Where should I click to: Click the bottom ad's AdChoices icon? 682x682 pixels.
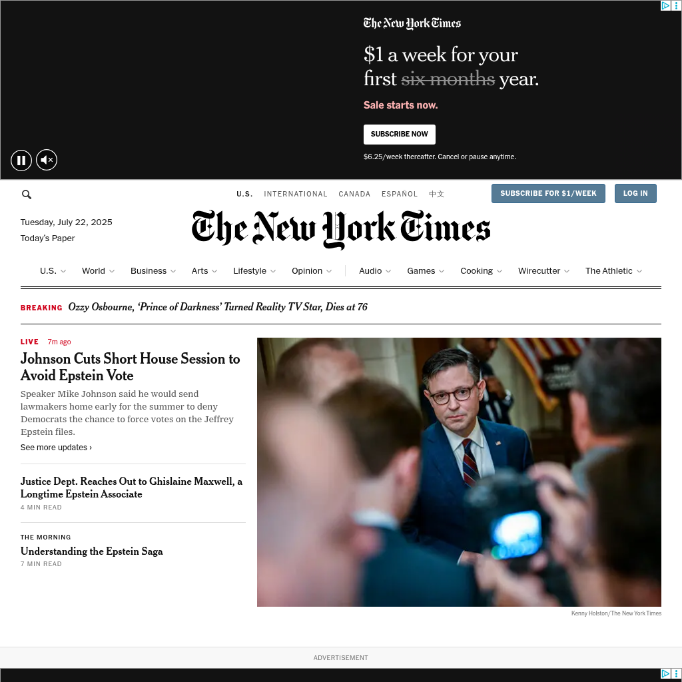(x=665, y=674)
